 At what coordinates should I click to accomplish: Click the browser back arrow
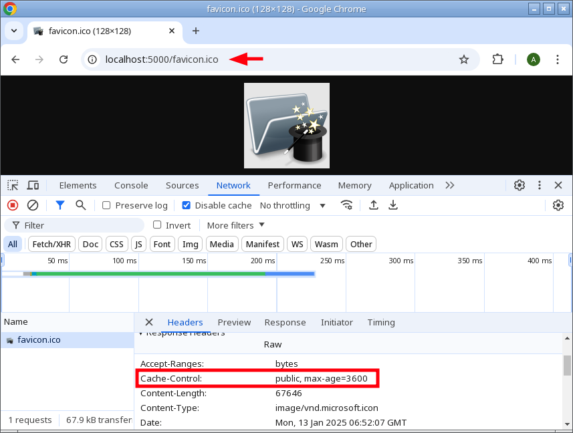pos(15,59)
